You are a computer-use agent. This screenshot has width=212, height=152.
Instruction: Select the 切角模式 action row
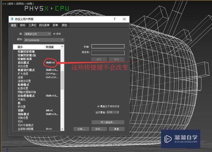37,114
